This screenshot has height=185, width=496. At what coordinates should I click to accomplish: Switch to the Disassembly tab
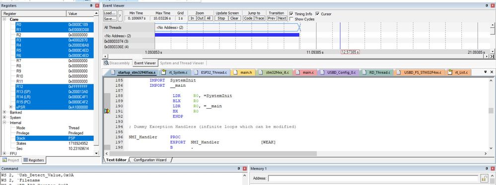point(117,63)
